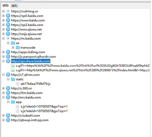Collapse the static folder
152x137 pixels.
(x=8, y=79)
